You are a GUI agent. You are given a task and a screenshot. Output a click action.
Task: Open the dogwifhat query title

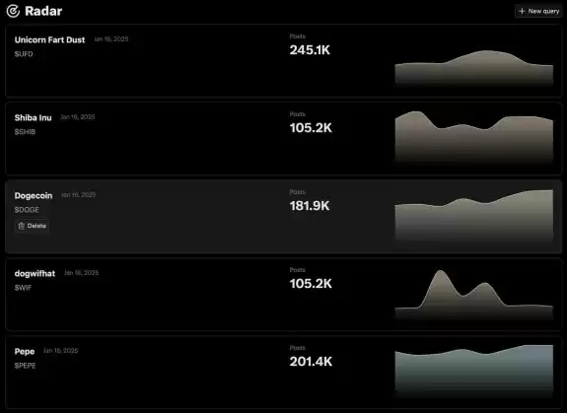pyautogui.click(x=35, y=274)
